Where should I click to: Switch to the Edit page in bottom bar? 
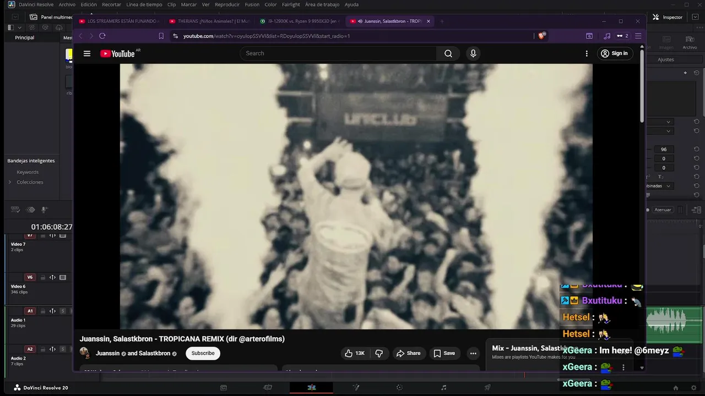312,388
